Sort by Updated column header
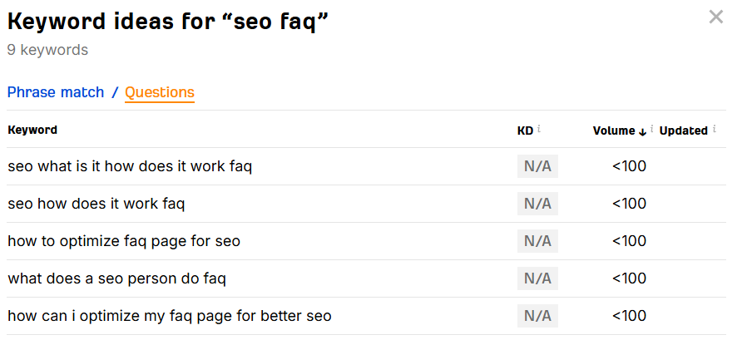Viewport: 752px width, 340px height. (684, 131)
